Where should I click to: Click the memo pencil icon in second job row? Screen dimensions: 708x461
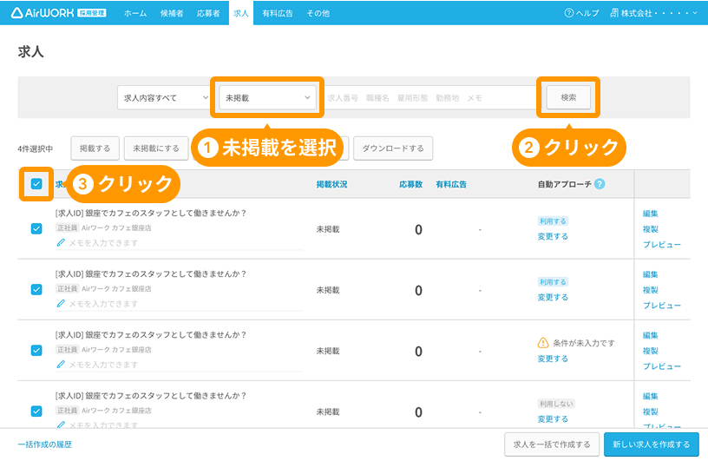[61, 304]
